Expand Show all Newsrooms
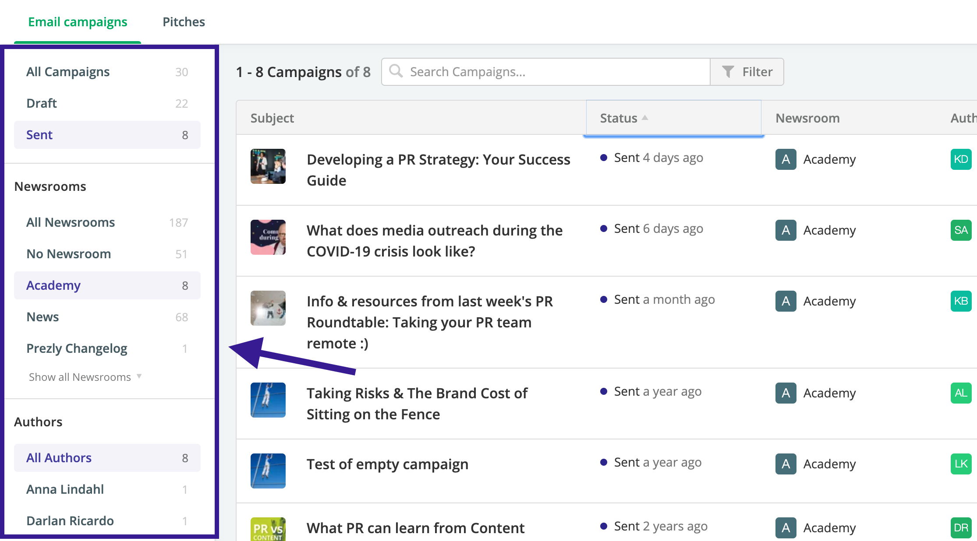This screenshot has height=541, width=977. (x=85, y=377)
